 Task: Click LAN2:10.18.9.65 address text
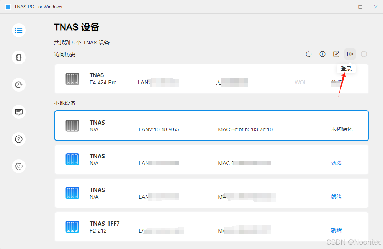coord(159,129)
